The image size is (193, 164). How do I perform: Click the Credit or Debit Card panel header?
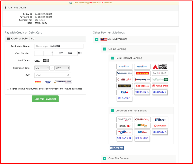[45, 39]
